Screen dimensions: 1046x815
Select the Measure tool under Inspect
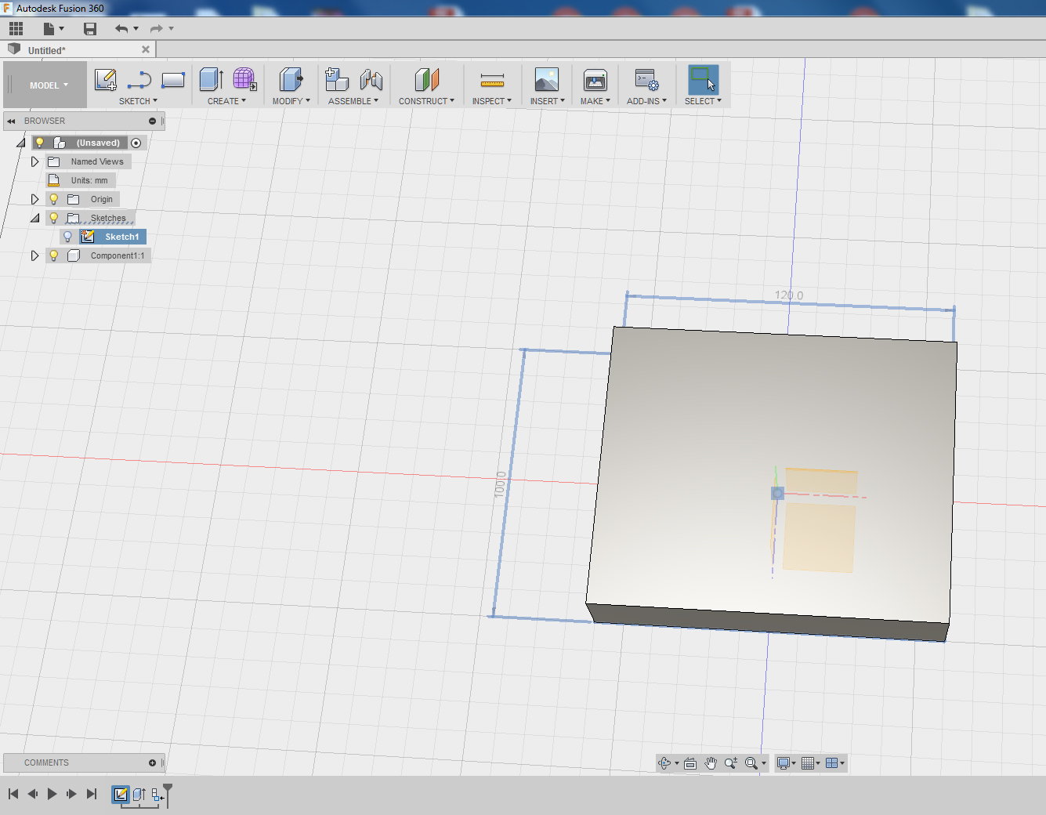click(x=491, y=79)
